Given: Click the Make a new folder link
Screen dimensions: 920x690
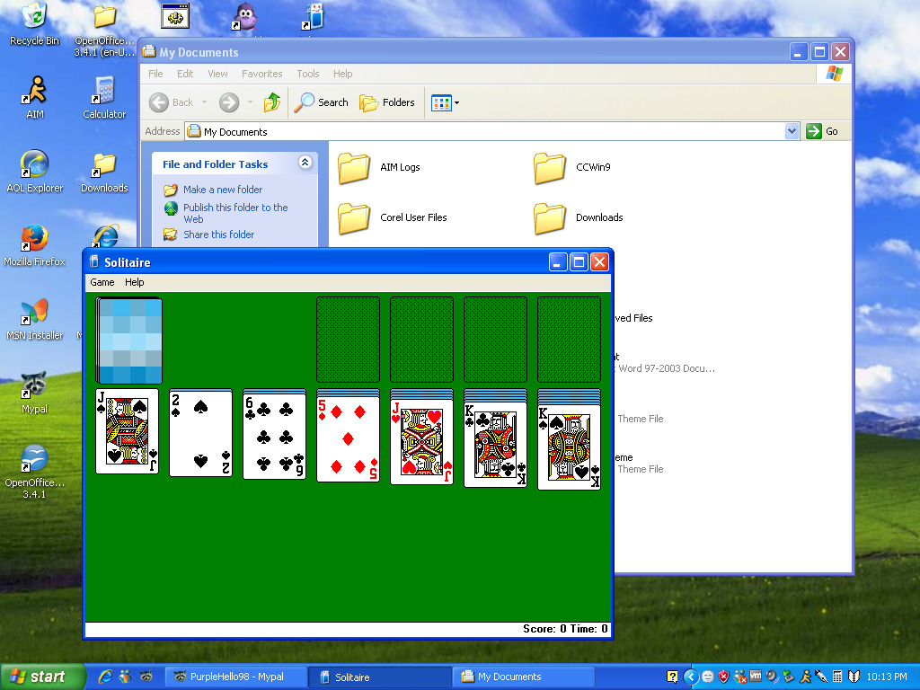Looking at the screenshot, I should [223, 190].
